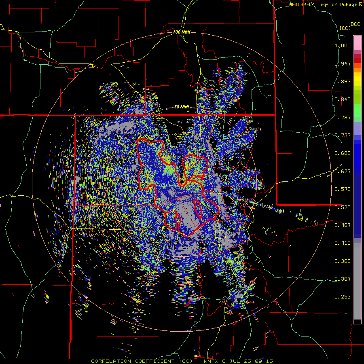
Task: Pick the gray section of the color bar
Action: (x=357, y=281)
